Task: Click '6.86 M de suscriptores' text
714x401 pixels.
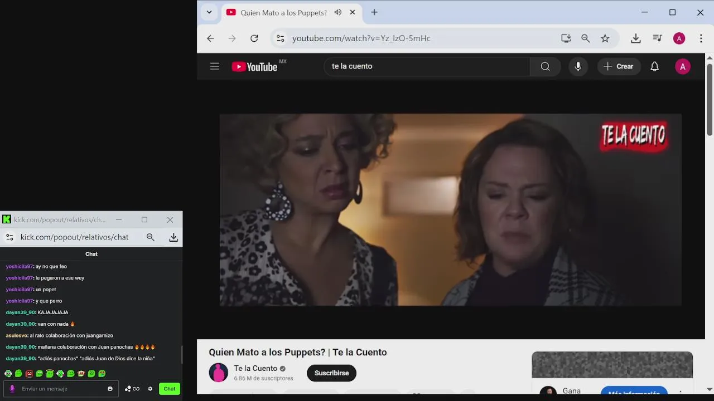Action: click(x=263, y=379)
